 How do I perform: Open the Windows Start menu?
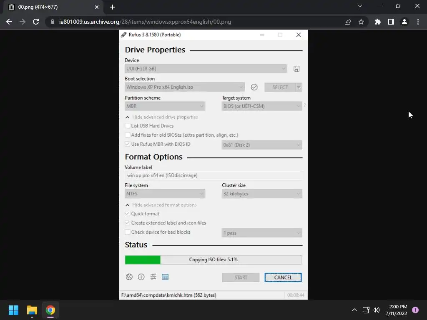click(x=13, y=310)
